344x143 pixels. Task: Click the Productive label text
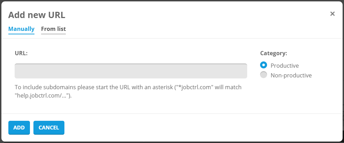click(284, 66)
